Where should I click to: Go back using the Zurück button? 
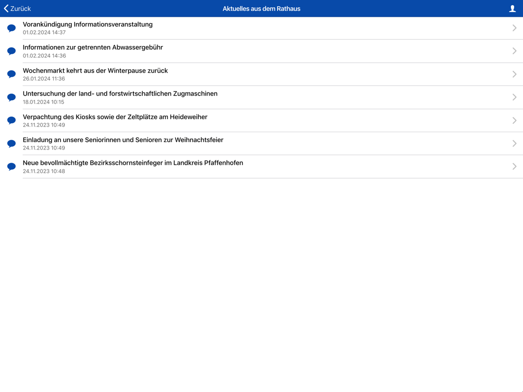(x=17, y=9)
